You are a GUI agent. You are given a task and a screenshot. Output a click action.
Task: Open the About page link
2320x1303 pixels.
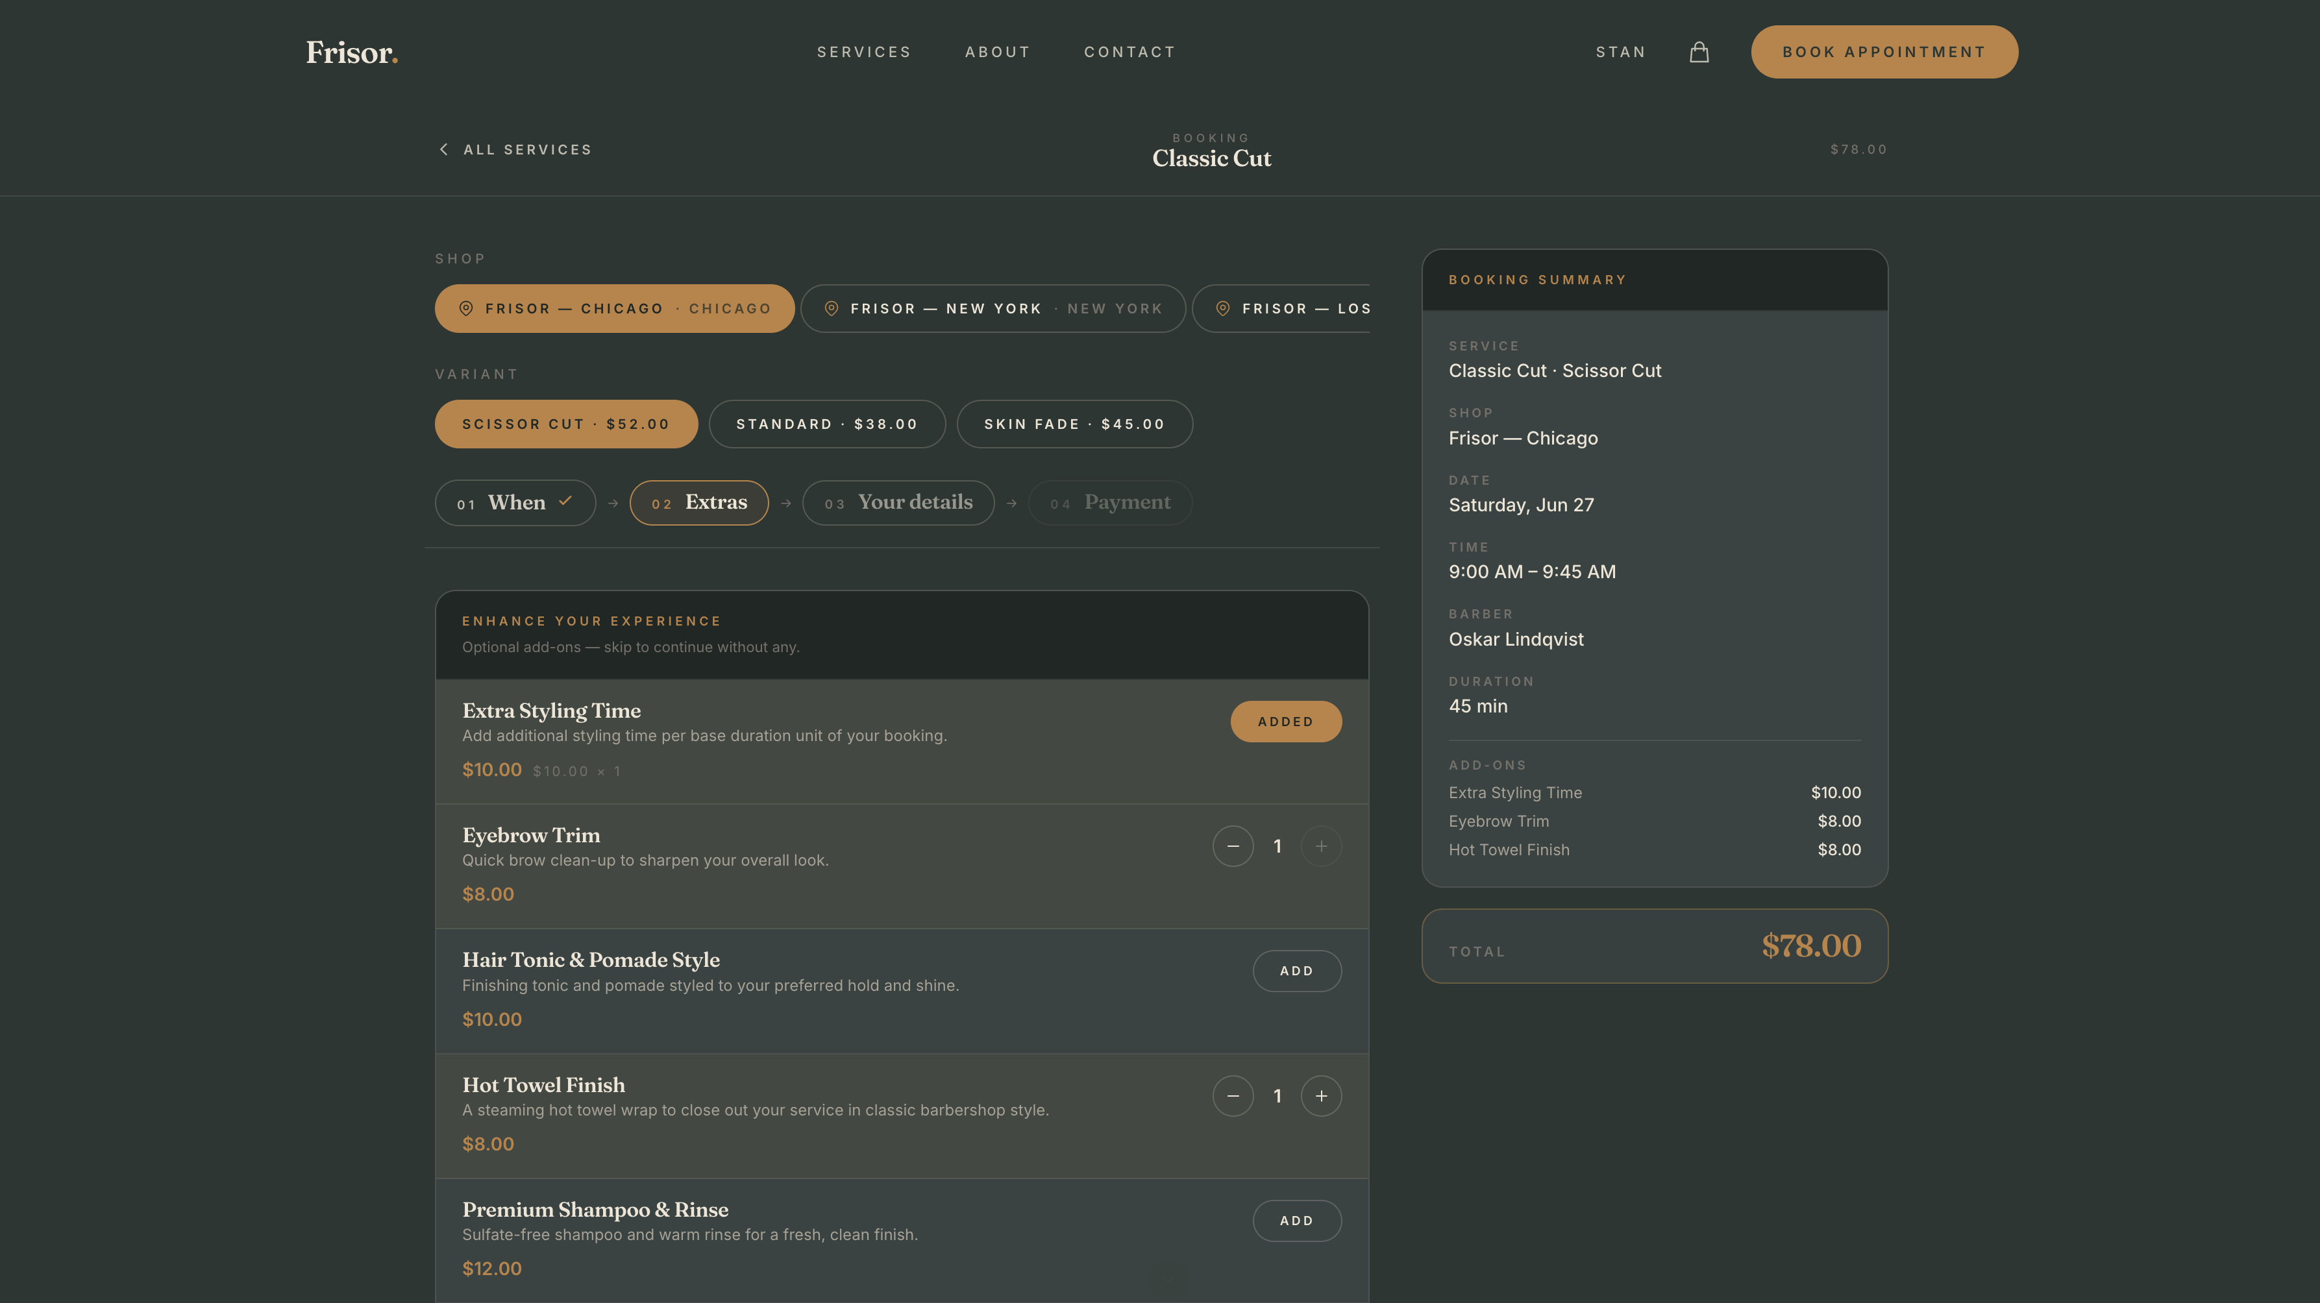[997, 52]
